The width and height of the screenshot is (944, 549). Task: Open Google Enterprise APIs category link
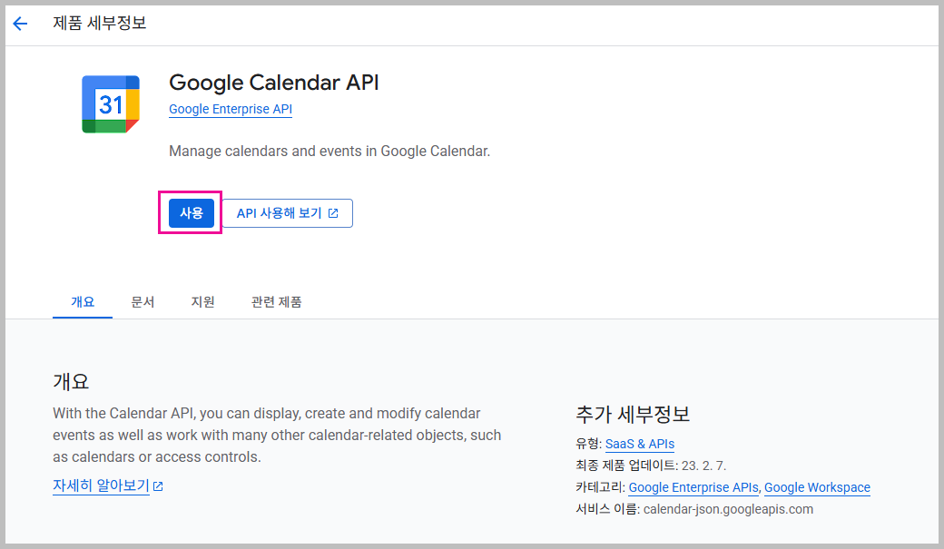pos(693,487)
